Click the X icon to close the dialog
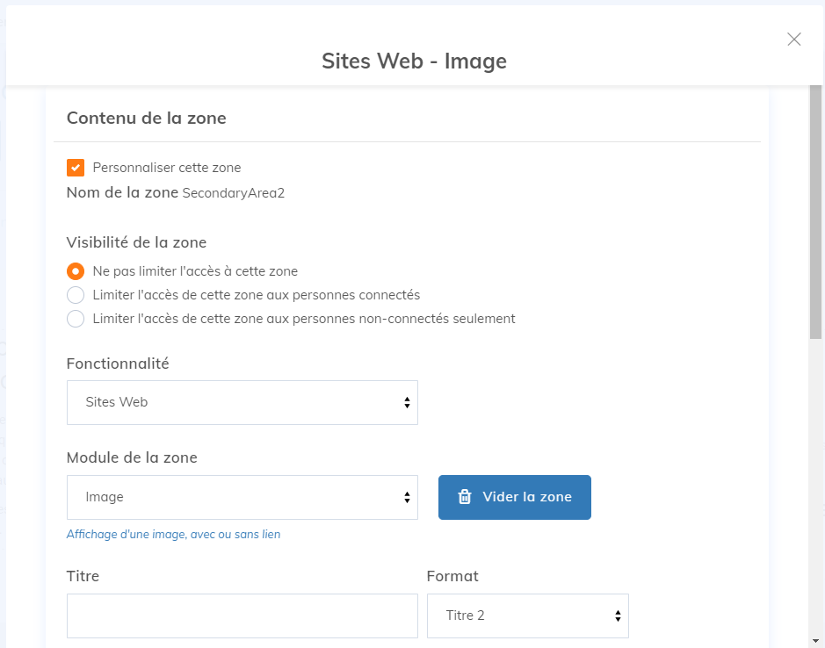This screenshot has width=825, height=648. click(x=794, y=40)
